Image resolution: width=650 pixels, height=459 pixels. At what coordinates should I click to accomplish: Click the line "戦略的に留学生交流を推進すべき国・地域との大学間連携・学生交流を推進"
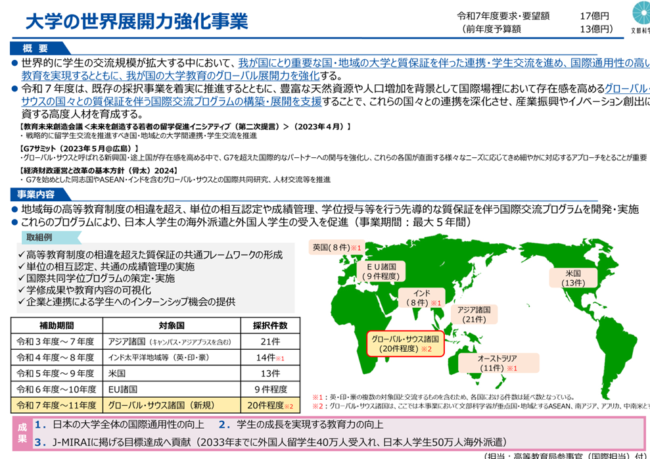(141, 135)
